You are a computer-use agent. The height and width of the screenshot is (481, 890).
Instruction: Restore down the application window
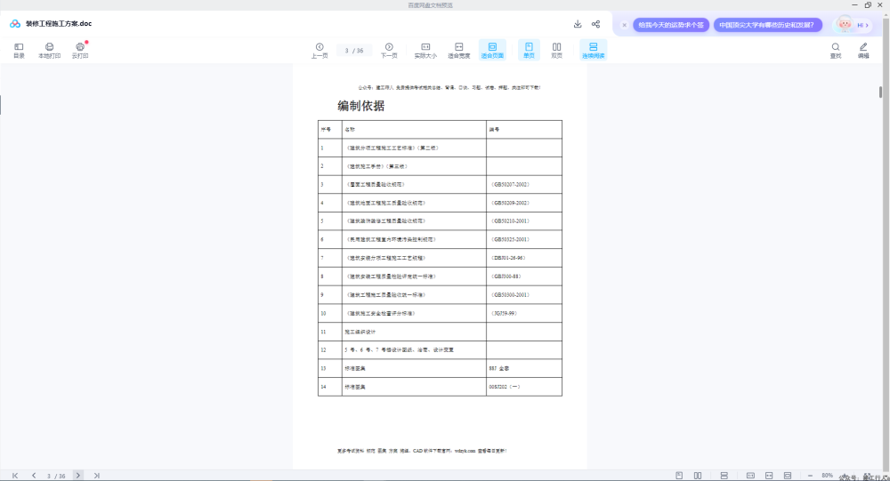868,4
